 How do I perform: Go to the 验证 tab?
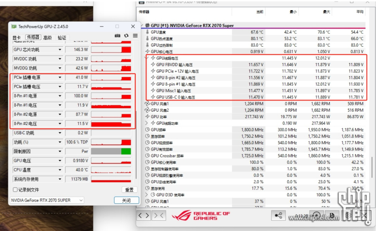click(x=62, y=37)
